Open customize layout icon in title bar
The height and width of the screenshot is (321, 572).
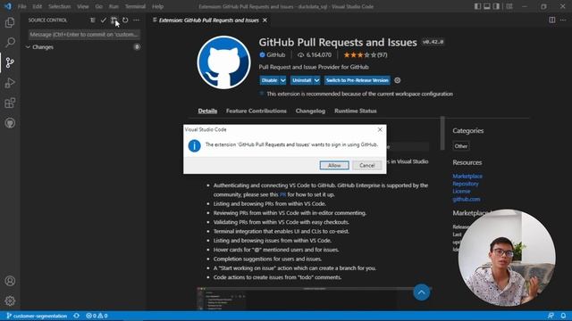tap(509, 6)
